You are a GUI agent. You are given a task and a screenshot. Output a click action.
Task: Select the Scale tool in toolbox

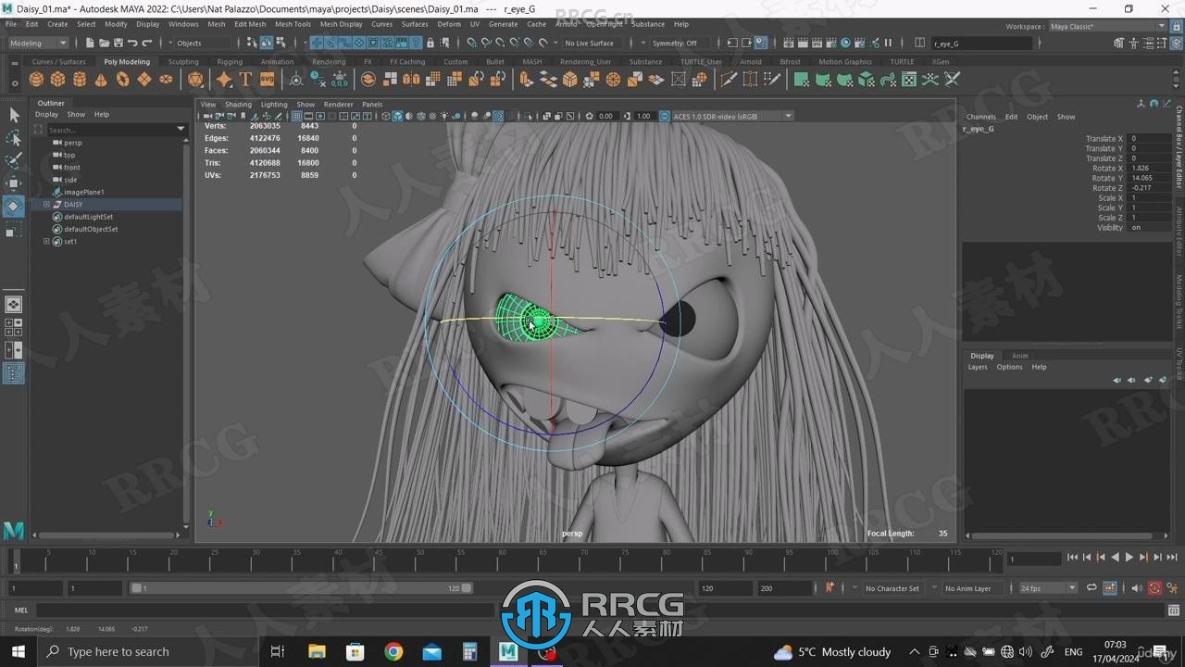(x=14, y=230)
